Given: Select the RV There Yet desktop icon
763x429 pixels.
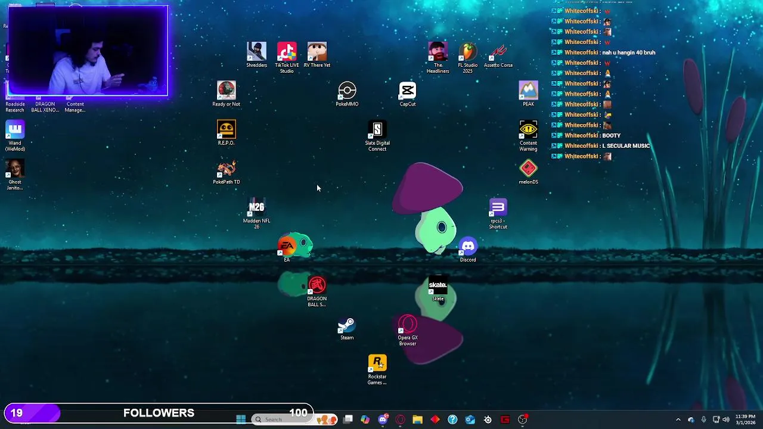Looking at the screenshot, I should [x=317, y=55].
